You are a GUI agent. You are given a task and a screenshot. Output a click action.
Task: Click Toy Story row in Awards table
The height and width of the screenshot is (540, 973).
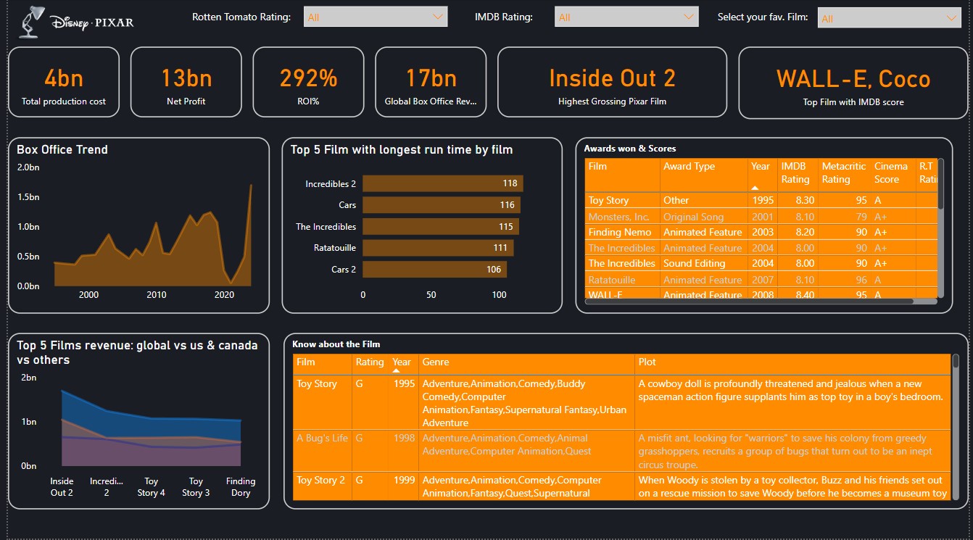(x=761, y=200)
